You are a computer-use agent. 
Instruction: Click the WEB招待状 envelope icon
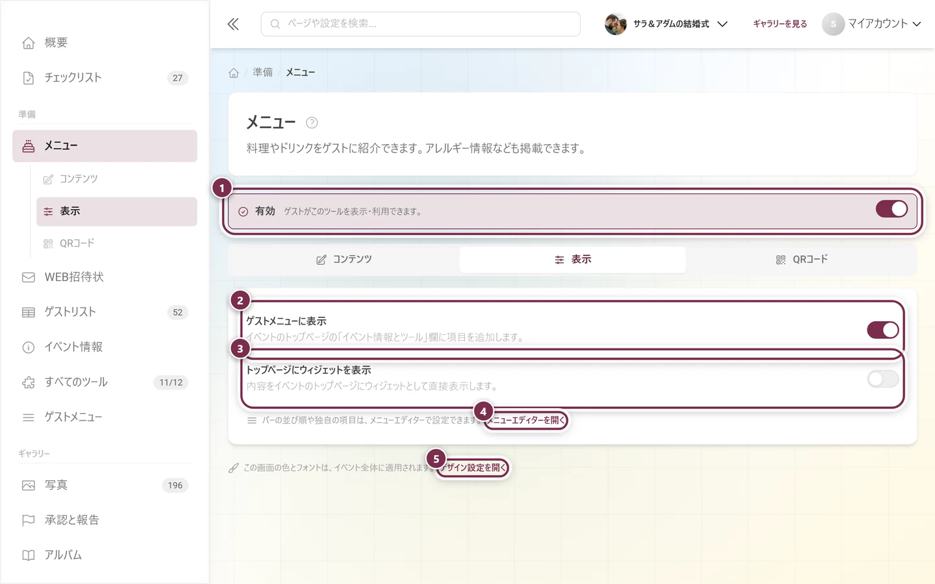click(29, 277)
